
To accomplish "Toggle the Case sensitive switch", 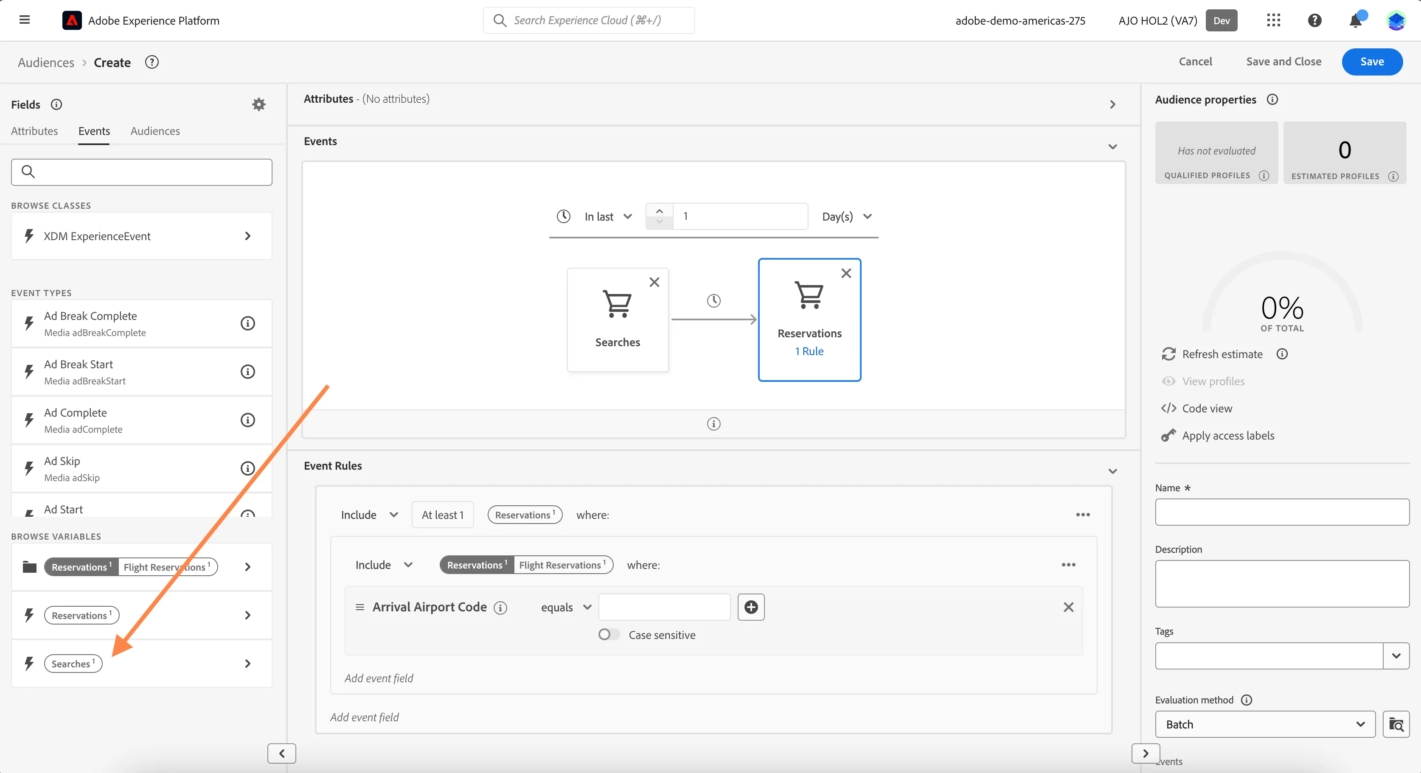I will (609, 635).
